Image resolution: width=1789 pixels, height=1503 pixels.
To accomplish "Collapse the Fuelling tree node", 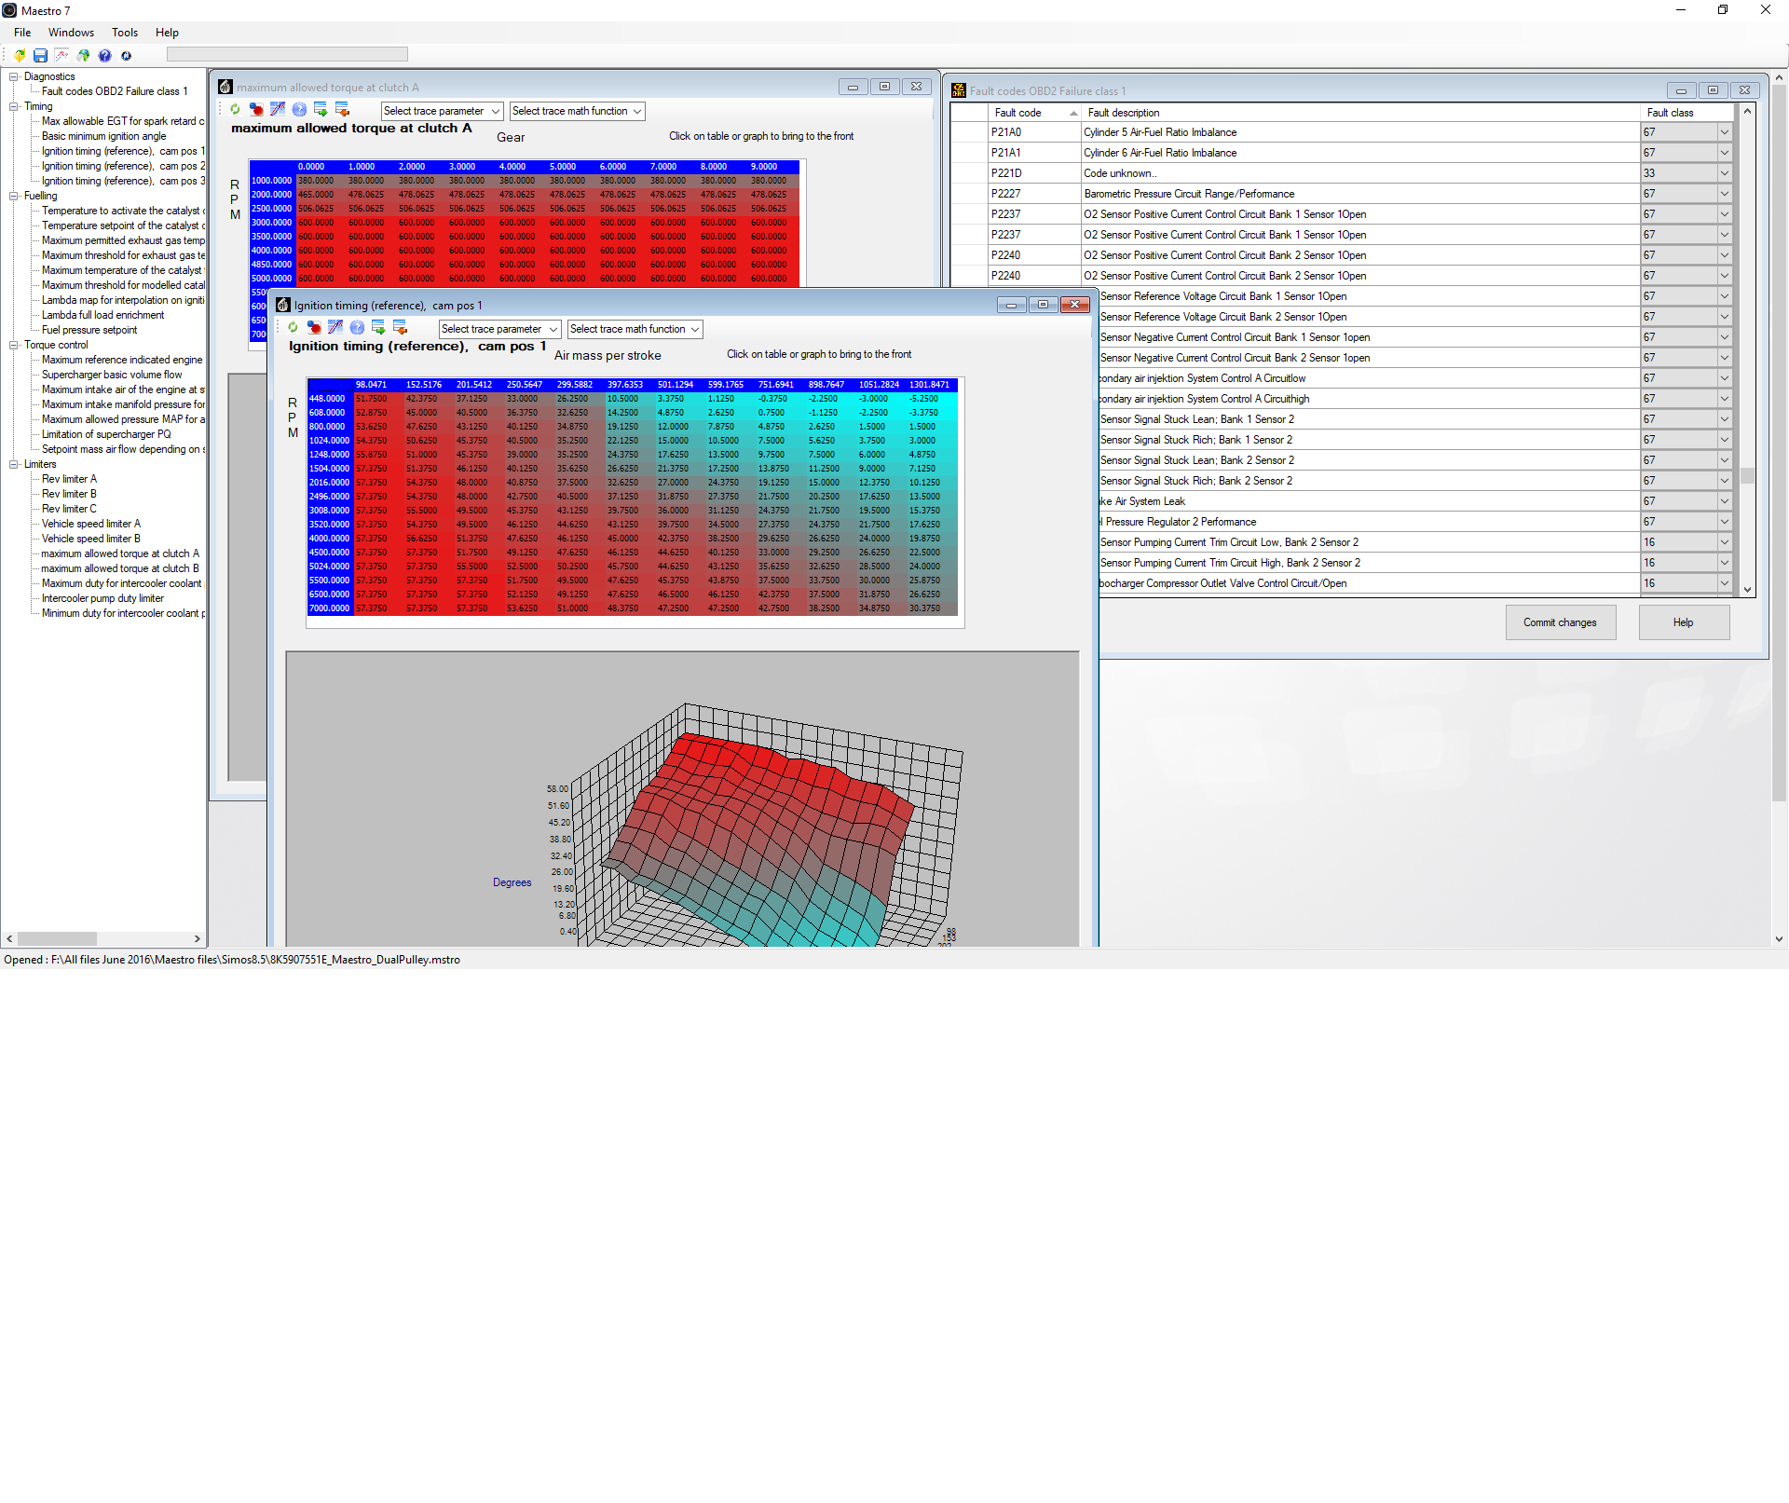I will tap(14, 196).
